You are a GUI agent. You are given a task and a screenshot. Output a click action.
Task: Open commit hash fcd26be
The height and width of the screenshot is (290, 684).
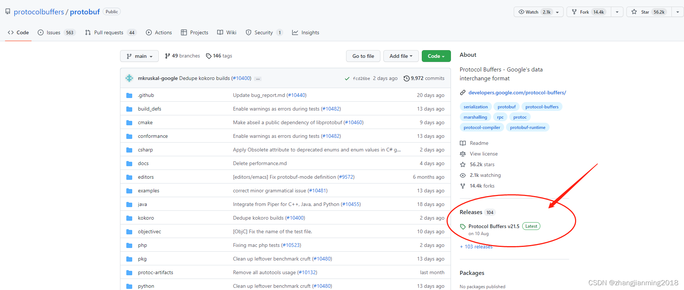coord(361,78)
